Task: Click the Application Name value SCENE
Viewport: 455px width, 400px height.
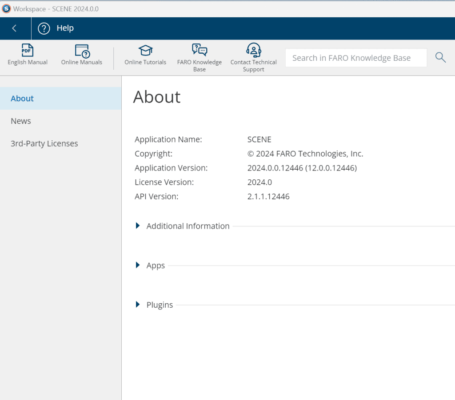Action: pyautogui.click(x=259, y=139)
